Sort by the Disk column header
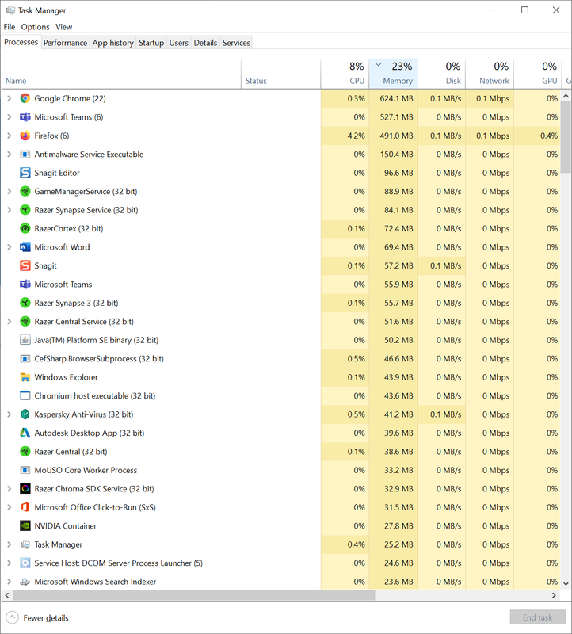Viewport: 572px width, 634px height. point(441,74)
